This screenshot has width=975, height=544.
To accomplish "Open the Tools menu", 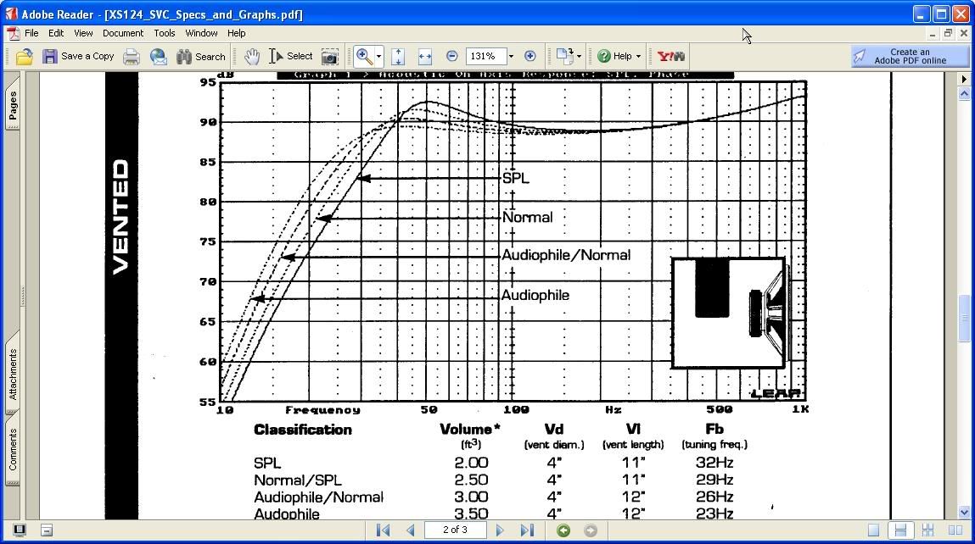I will coord(164,33).
